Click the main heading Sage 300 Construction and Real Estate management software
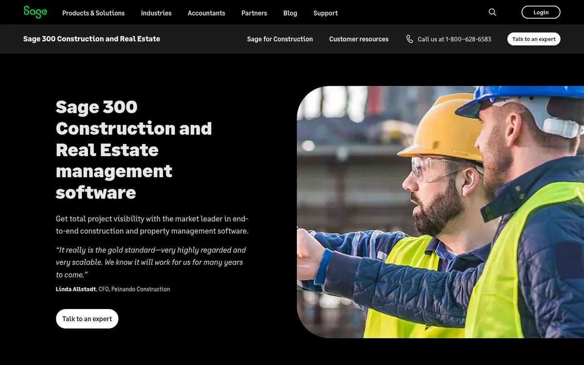Viewport: 584px width, 365px height. [134, 149]
